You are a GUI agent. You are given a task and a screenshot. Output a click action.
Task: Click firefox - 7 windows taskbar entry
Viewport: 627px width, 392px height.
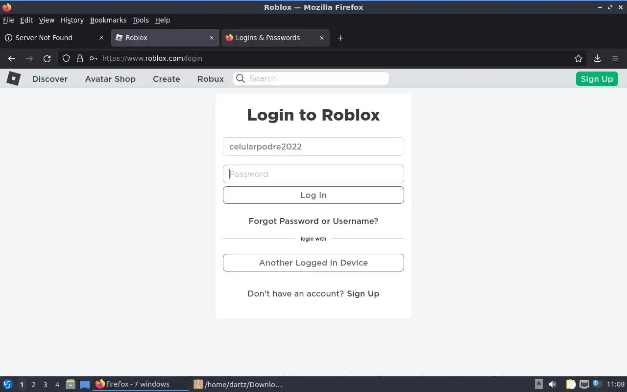pyautogui.click(x=141, y=384)
